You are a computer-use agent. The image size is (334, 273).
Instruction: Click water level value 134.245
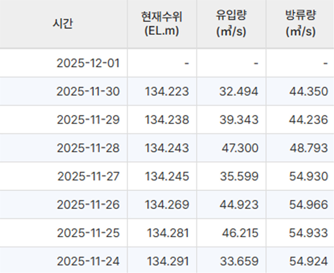tap(167, 176)
